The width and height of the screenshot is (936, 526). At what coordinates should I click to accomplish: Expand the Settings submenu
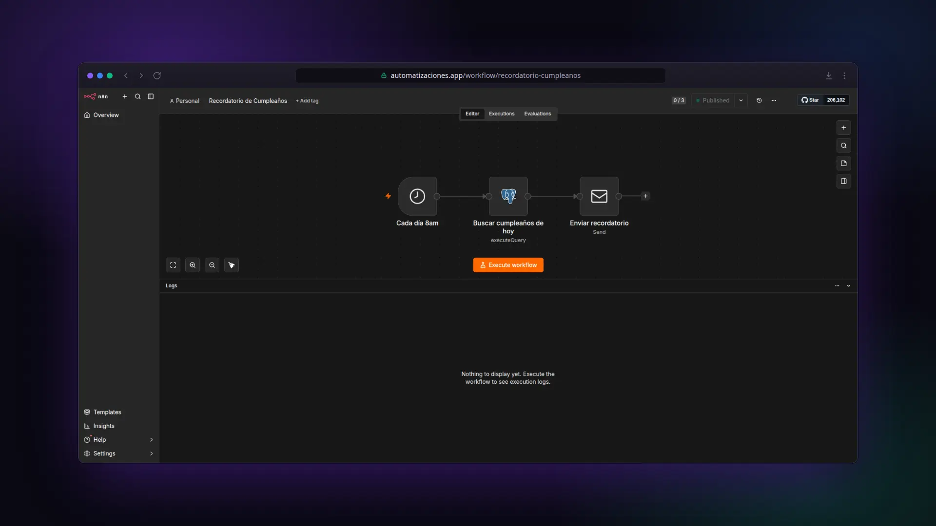click(x=152, y=453)
